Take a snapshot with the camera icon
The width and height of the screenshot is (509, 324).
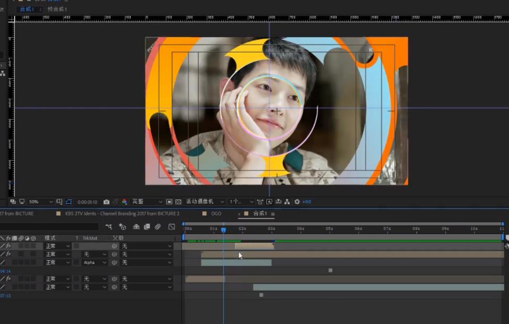pyautogui.click(x=106, y=202)
